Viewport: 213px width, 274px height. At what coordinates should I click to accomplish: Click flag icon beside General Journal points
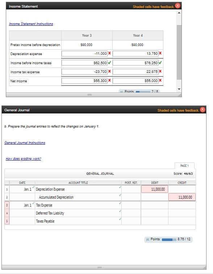(148, 240)
